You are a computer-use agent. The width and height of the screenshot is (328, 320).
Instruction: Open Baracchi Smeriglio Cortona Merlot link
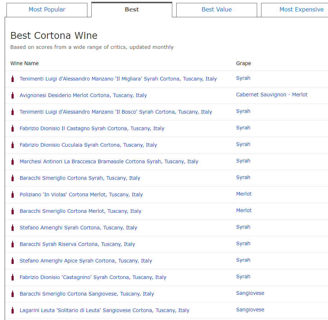tap(81, 211)
